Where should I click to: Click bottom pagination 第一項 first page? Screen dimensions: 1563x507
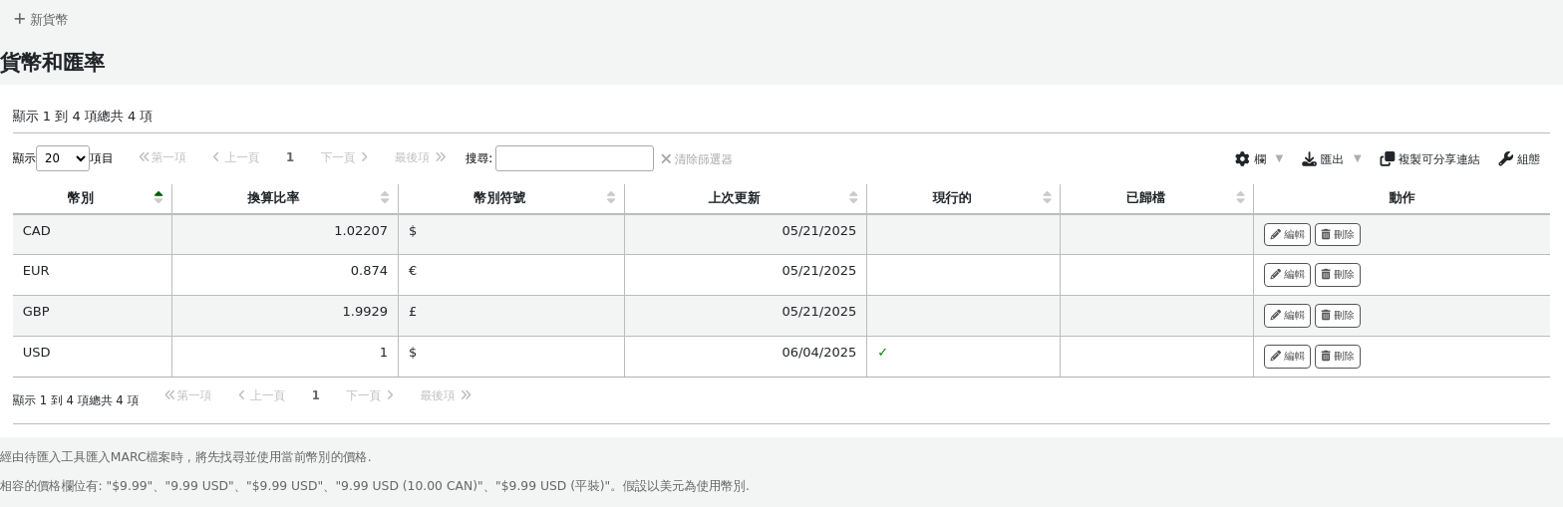[x=188, y=395]
